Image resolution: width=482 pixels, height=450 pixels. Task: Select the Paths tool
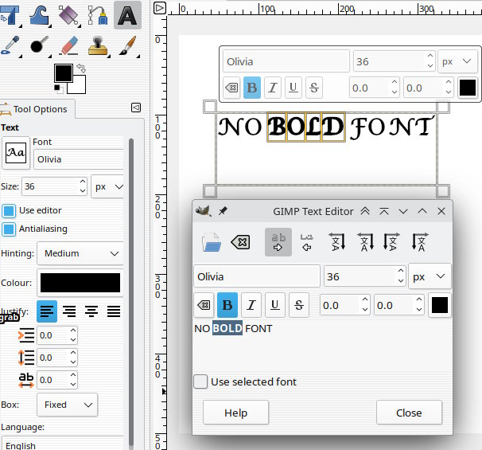(98, 15)
